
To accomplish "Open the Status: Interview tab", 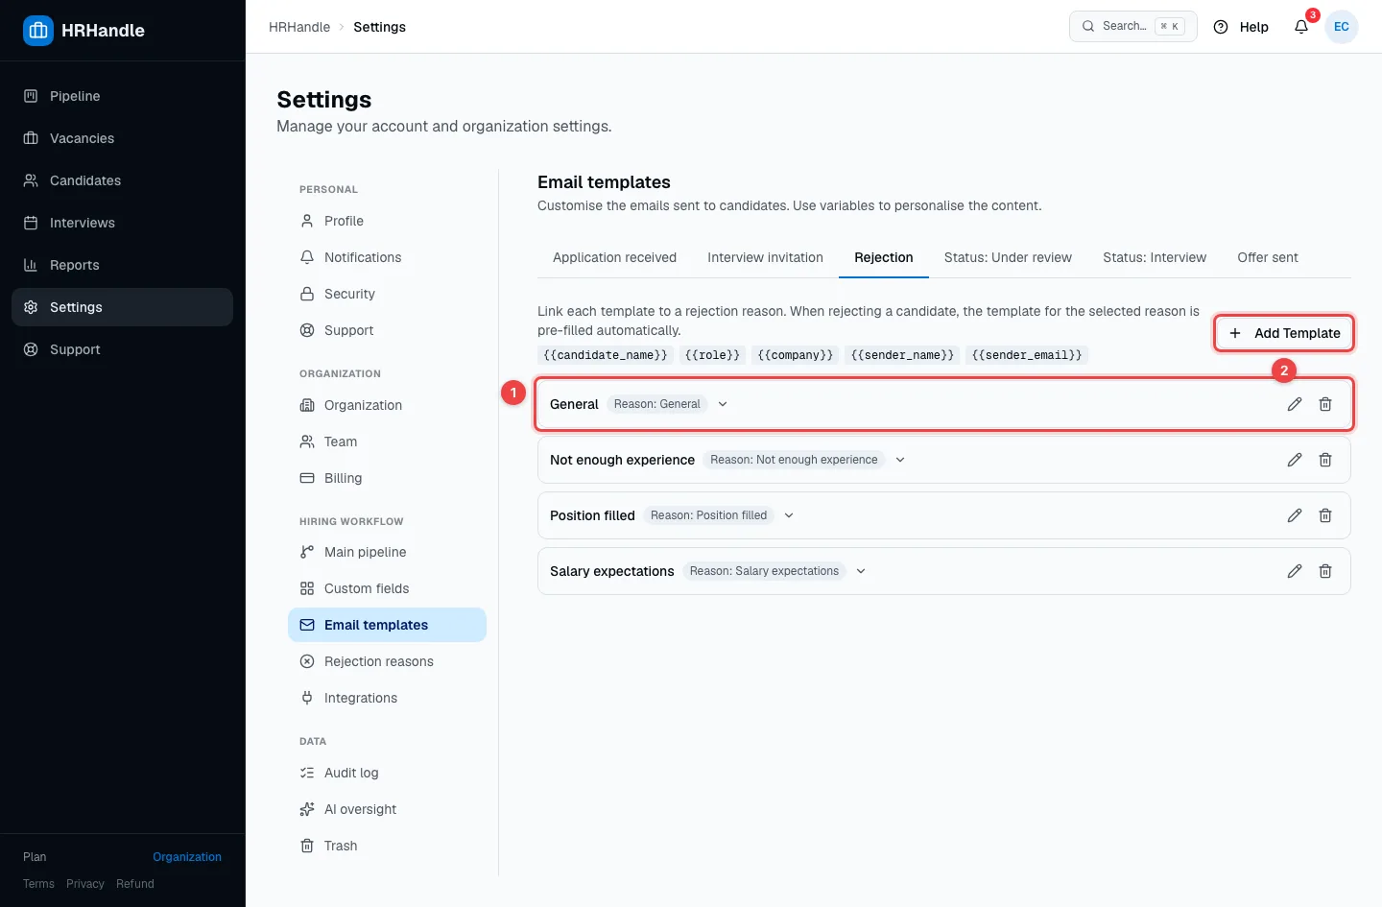I will (1155, 257).
